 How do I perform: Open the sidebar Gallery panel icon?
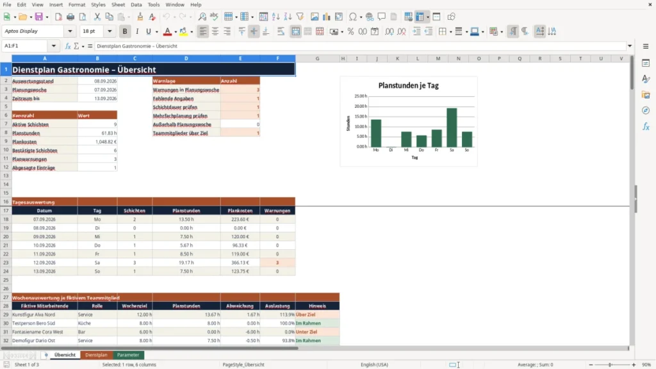pos(646,95)
